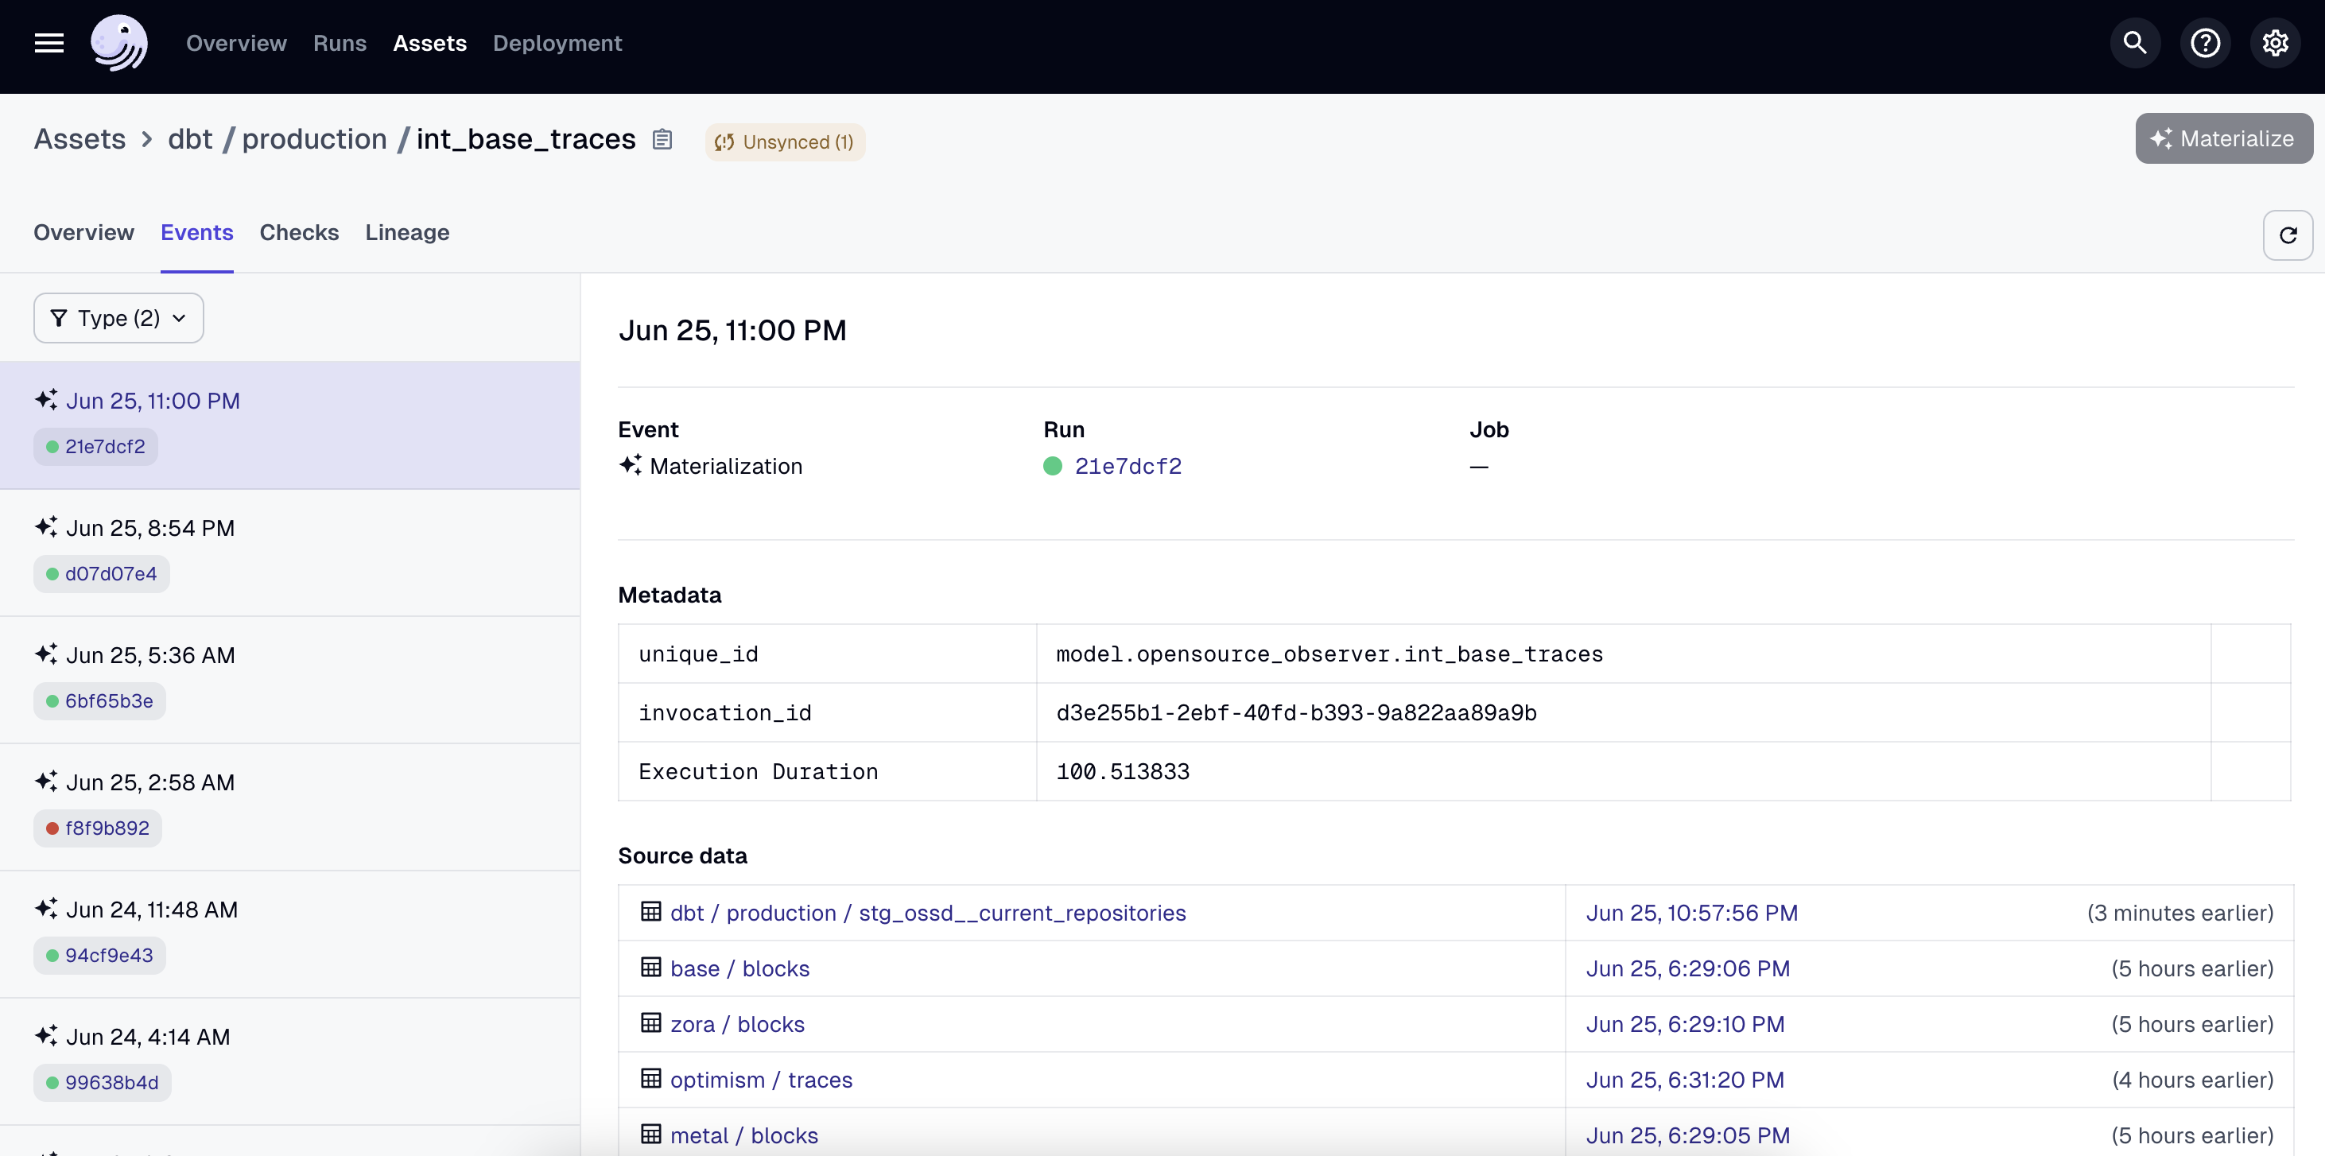This screenshot has height=1156, width=2325.
Task: Switch to the Lineage tab
Action: tap(407, 233)
